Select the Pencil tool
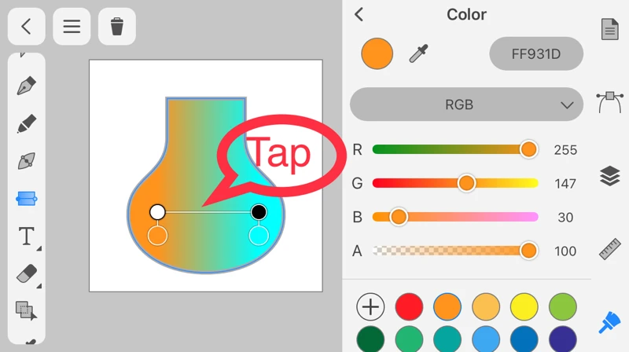The height and width of the screenshot is (352, 629). (x=27, y=123)
